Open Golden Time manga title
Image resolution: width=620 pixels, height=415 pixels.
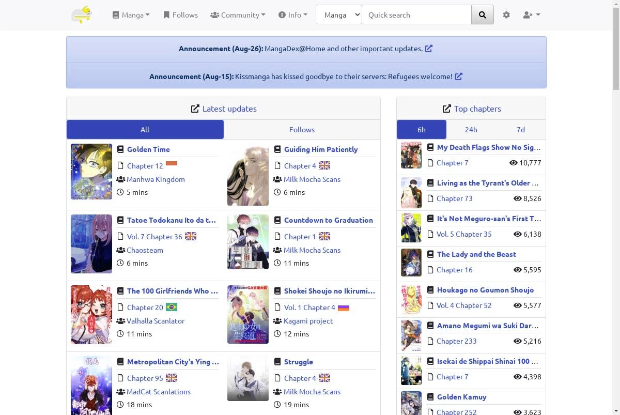pyautogui.click(x=148, y=149)
